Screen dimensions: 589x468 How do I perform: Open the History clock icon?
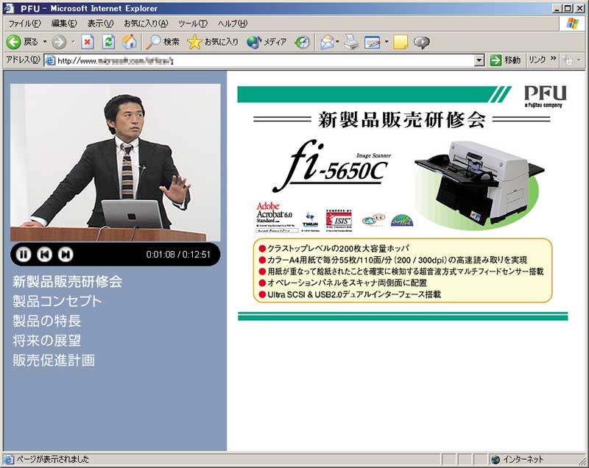pyautogui.click(x=303, y=42)
